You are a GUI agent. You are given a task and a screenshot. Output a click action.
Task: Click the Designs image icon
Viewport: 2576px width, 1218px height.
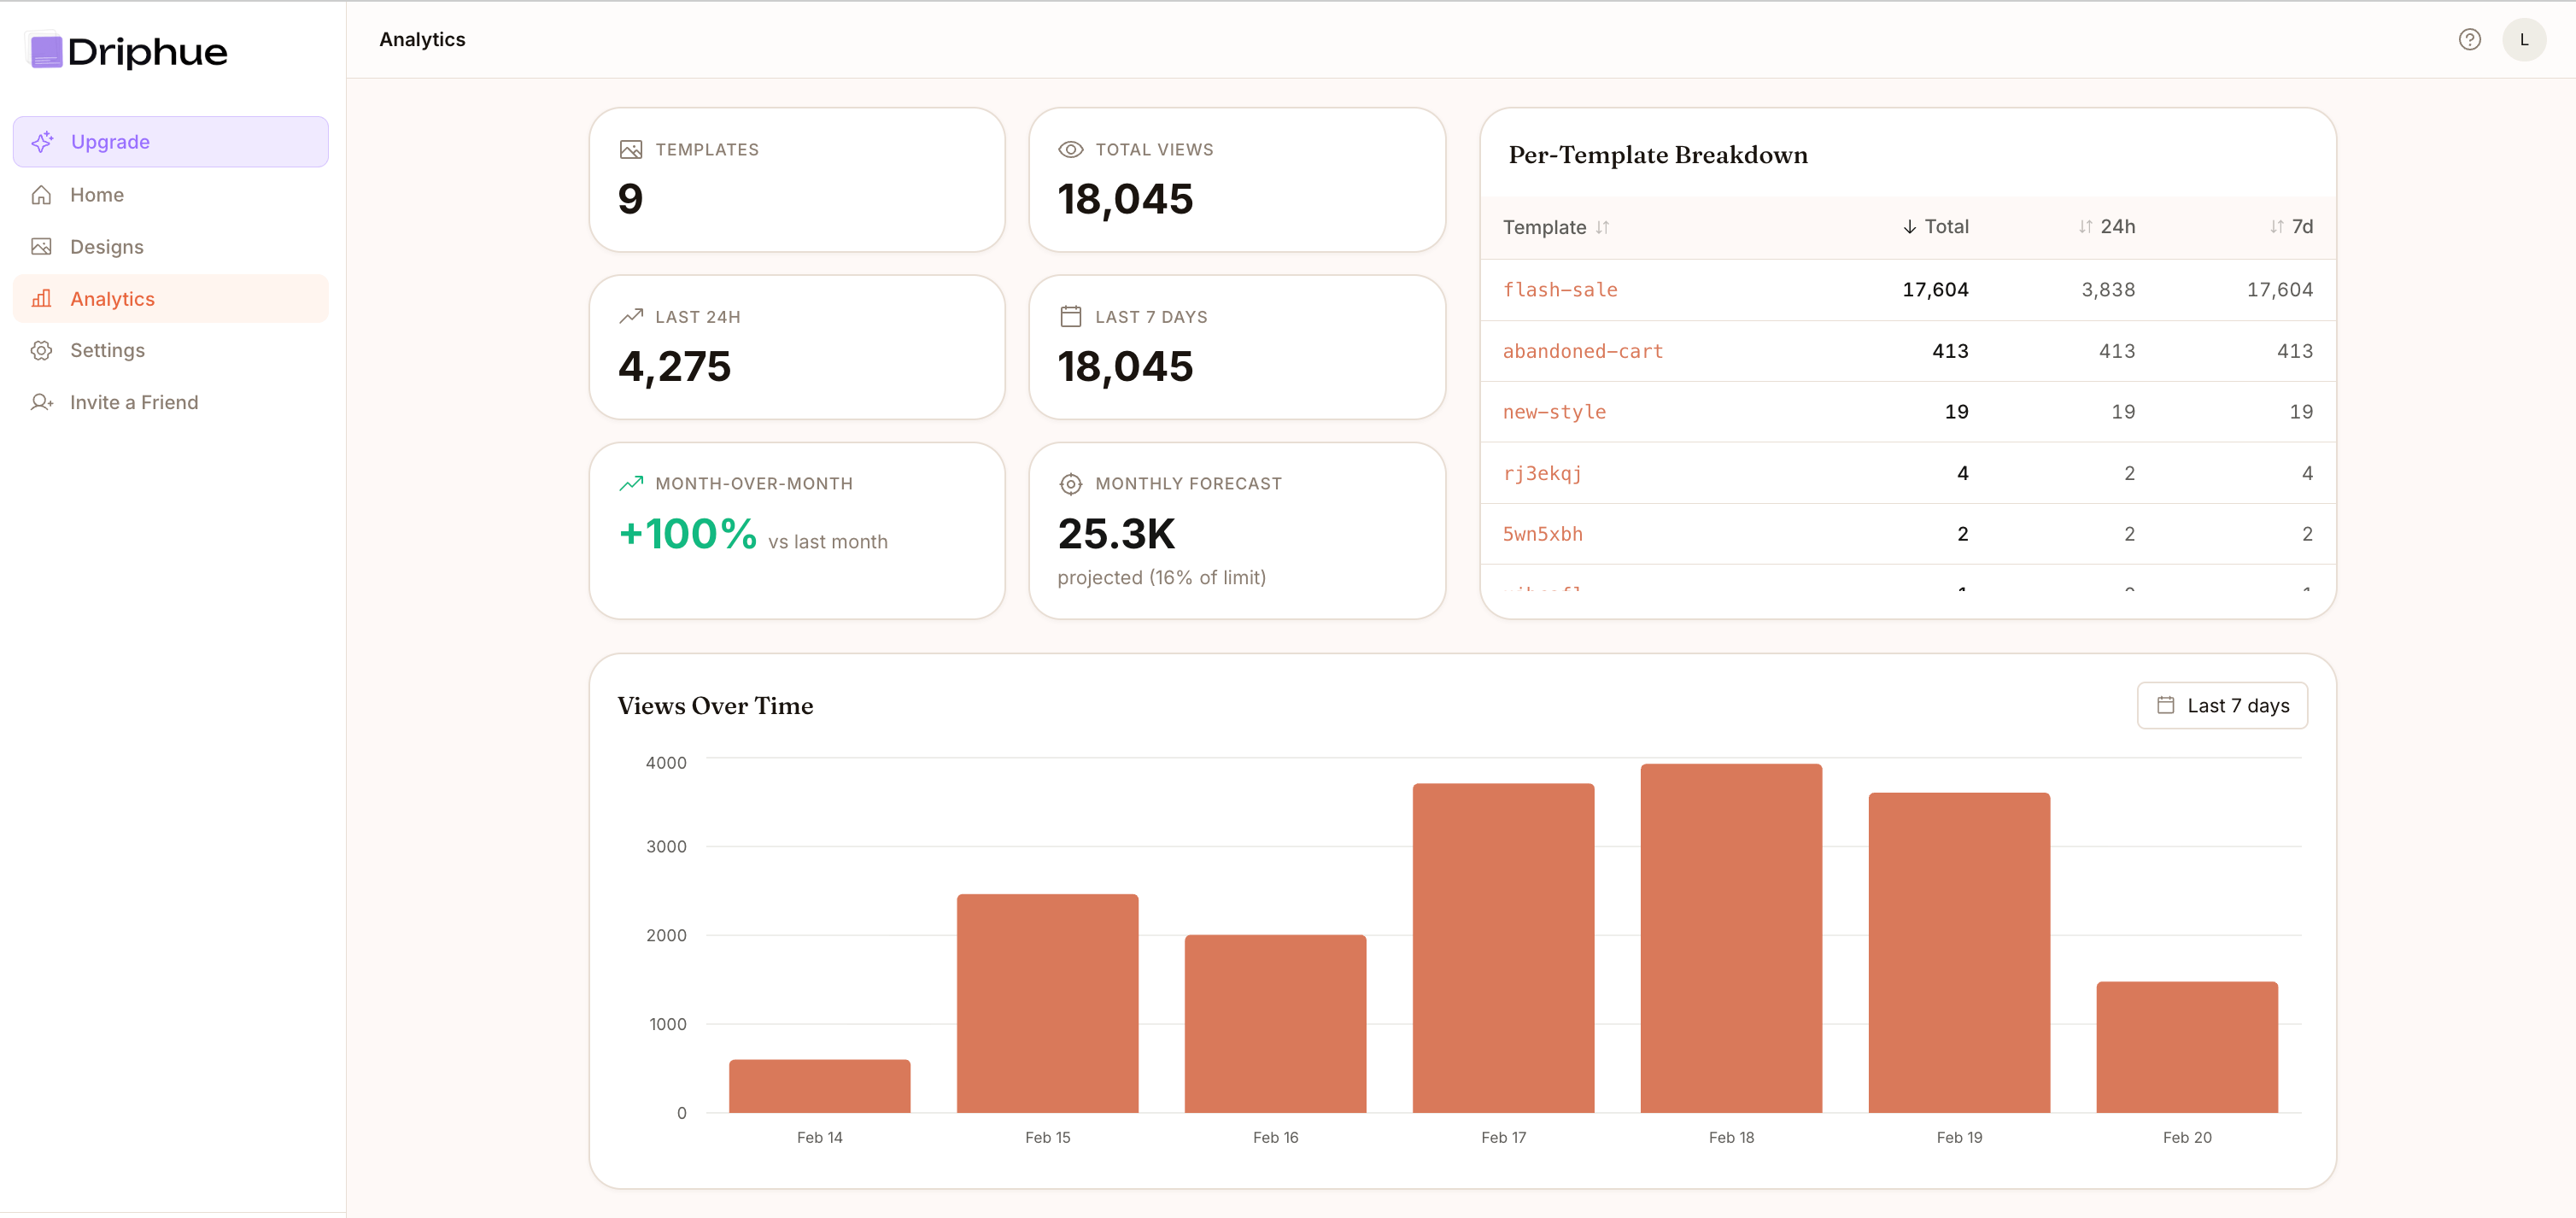point(41,247)
